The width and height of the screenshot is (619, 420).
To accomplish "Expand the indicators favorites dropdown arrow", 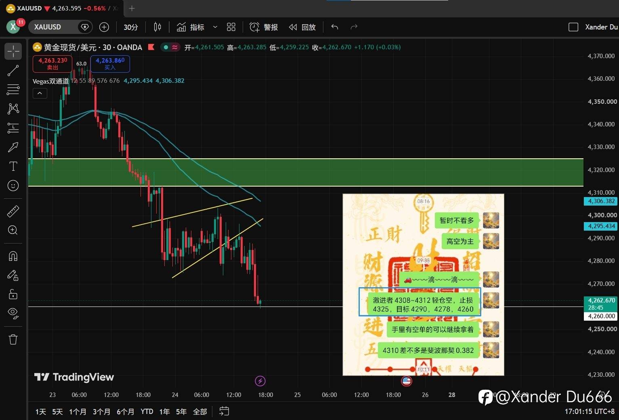I will point(215,27).
